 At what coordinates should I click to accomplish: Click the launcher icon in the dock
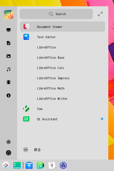tap(6, 165)
